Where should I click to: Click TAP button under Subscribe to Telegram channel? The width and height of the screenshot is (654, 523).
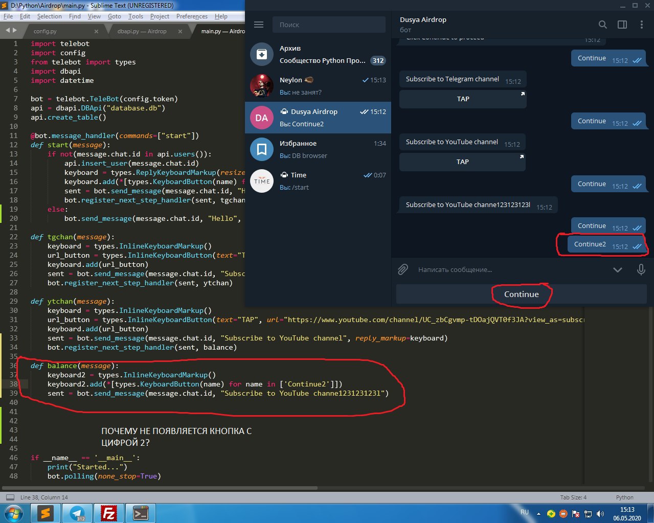(x=463, y=99)
